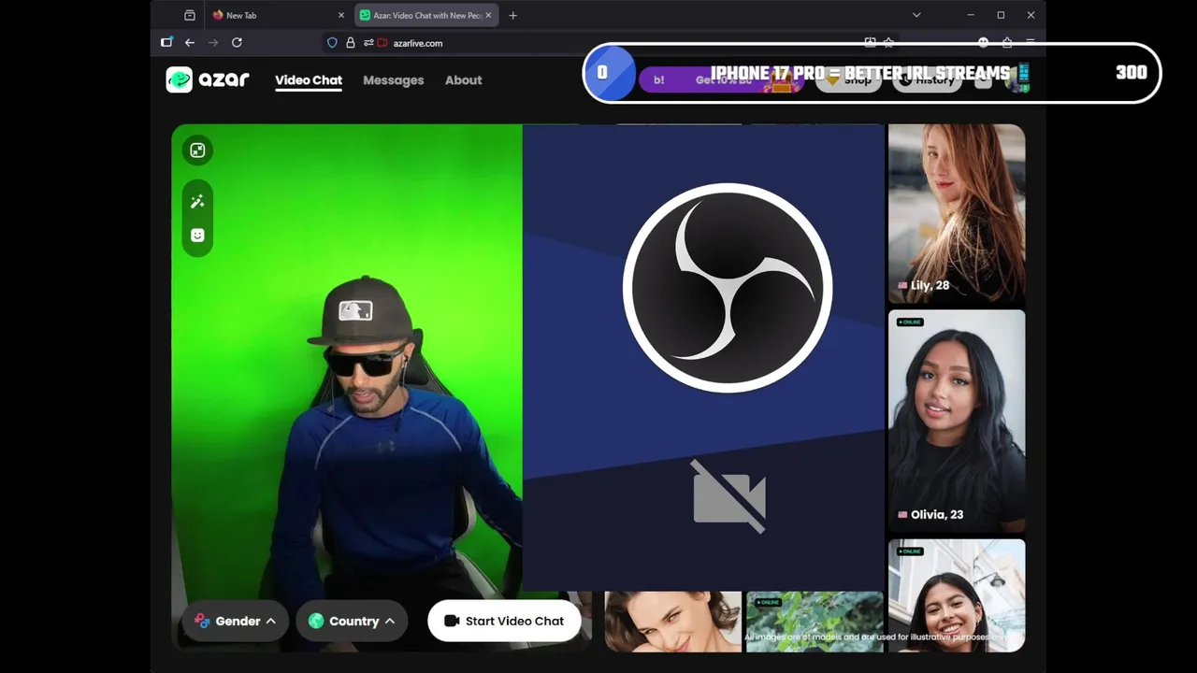The width and height of the screenshot is (1197, 673).
Task: Open the About page
Action: [x=463, y=80]
